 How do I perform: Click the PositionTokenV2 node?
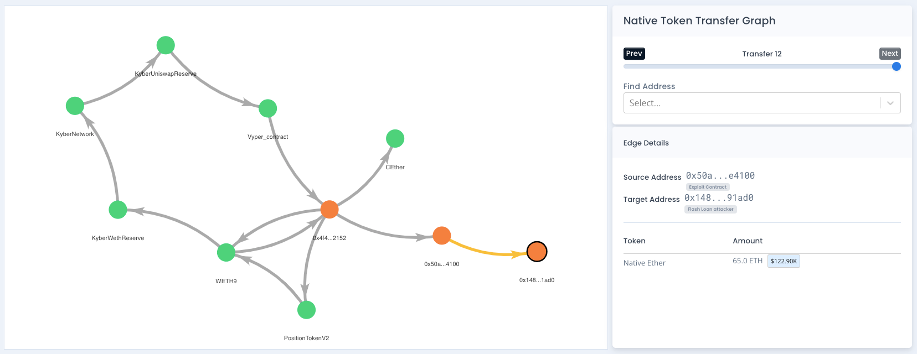[x=306, y=310]
